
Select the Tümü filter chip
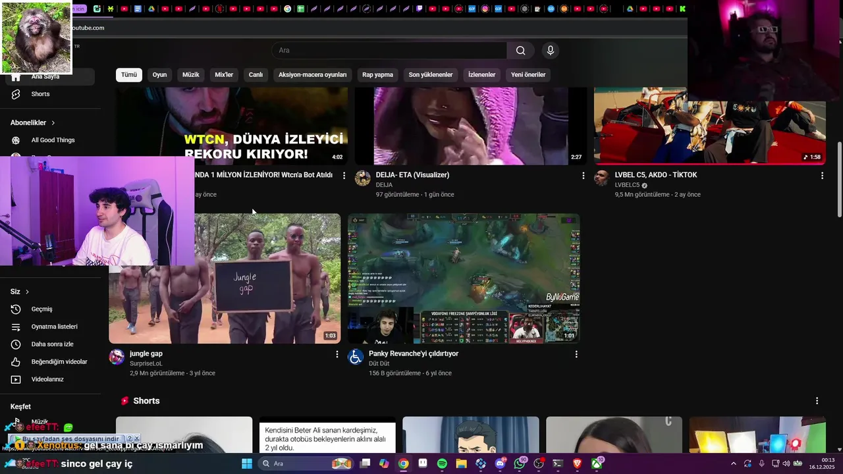tap(129, 75)
